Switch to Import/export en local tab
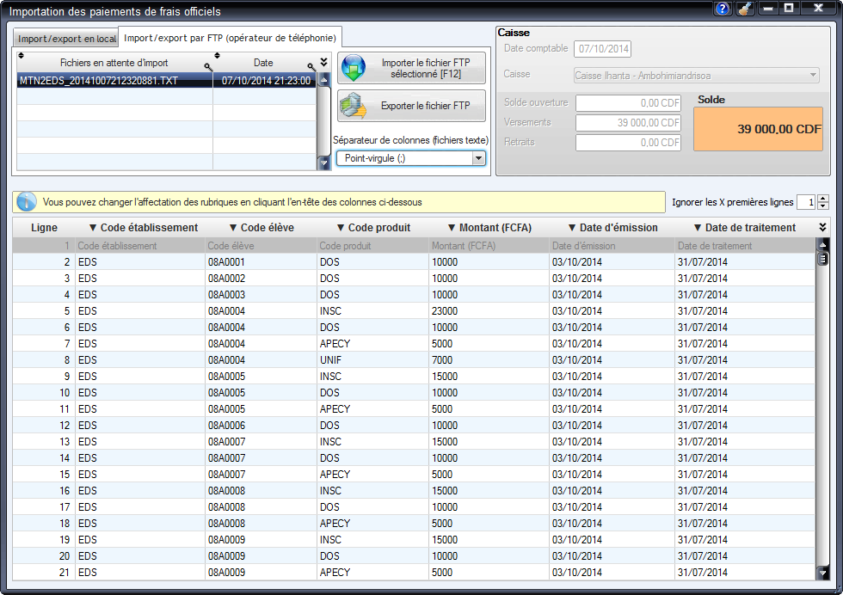Image resolution: width=843 pixels, height=595 pixels. [67, 39]
